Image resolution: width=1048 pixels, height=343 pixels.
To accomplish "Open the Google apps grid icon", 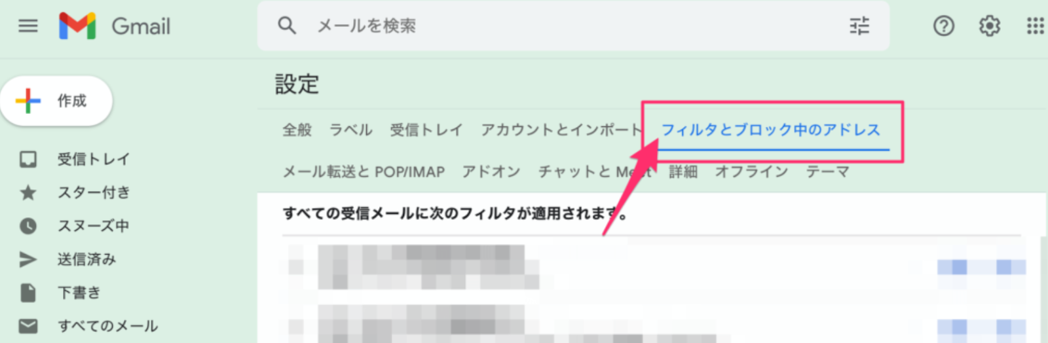I will pos(1035,26).
